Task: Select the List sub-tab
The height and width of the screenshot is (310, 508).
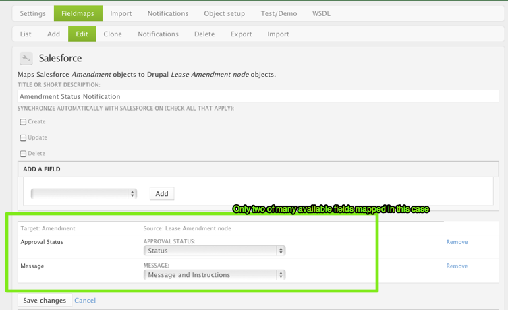Action: click(26, 34)
